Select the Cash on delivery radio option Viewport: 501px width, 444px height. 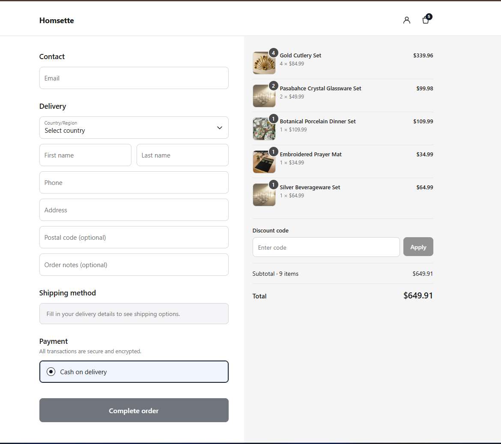click(x=134, y=372)
